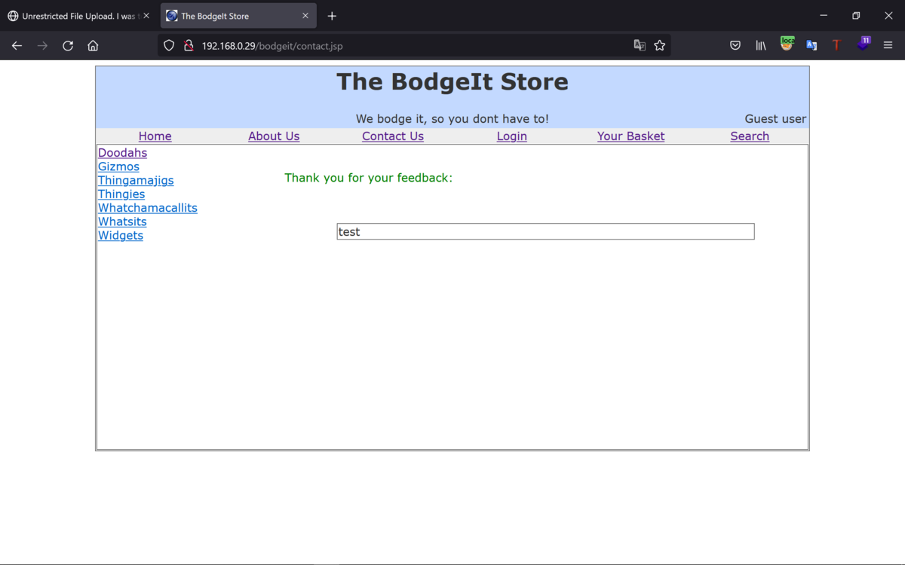
Task: Close the Unrestricted File Upload tab
Action: tap(146, 16)
